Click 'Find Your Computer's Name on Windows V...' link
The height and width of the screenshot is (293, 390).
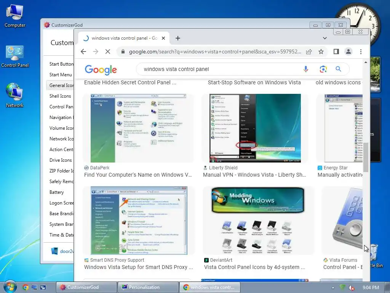tap(138, 175)
